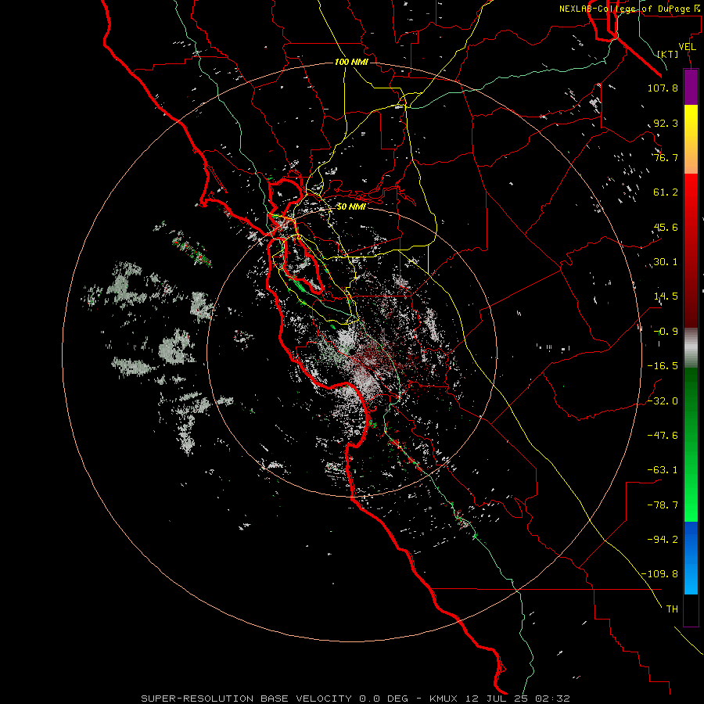
Task: Pick the bright red segment of color bar
Action: (x=691, y=250)
